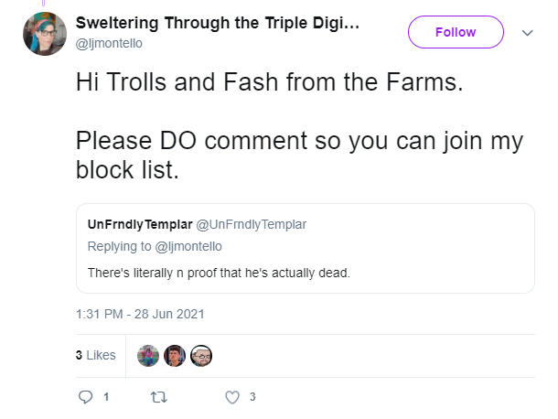Viewport: 558px width, 419px height.
Task: Retweet this tweet with the arrows icon
Action: pyautogui.click(x=159, y=397)
